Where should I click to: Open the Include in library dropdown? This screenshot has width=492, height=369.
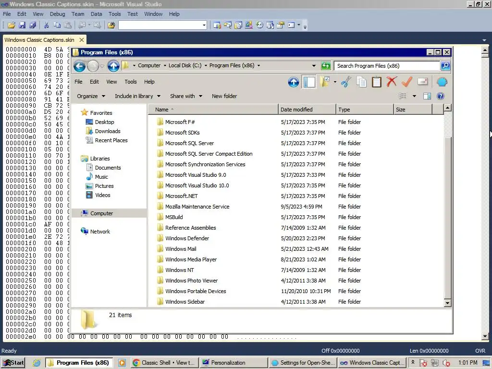click(137, 96)
